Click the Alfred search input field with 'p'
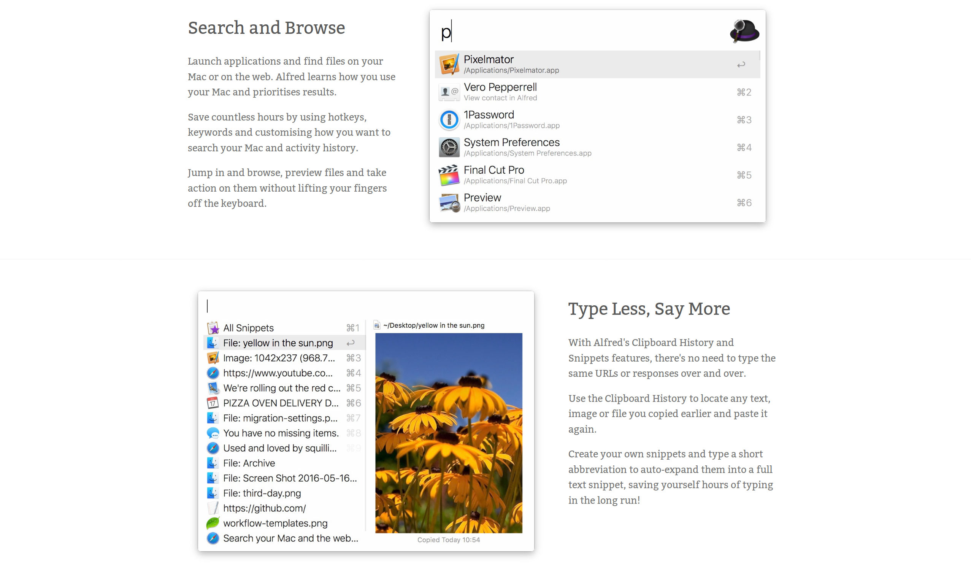The image size is (971, 576). click(x=582, y=31)
